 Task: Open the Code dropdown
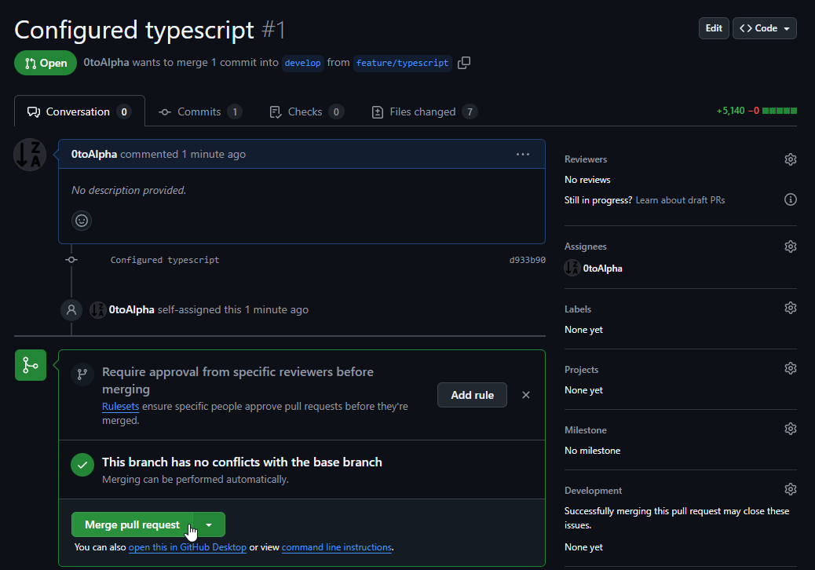coord(764,27)
